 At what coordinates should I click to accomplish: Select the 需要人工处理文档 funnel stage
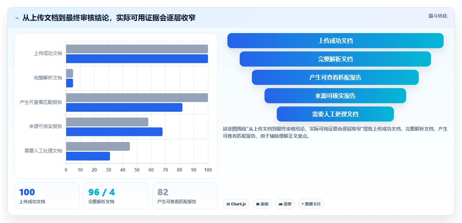tap(335, 114)
